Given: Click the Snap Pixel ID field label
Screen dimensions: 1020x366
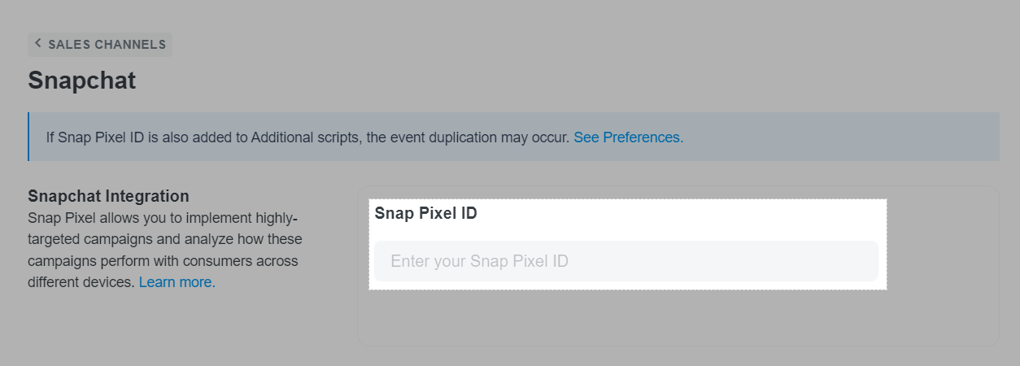Looking at the screenshot, I should (425, 214).
